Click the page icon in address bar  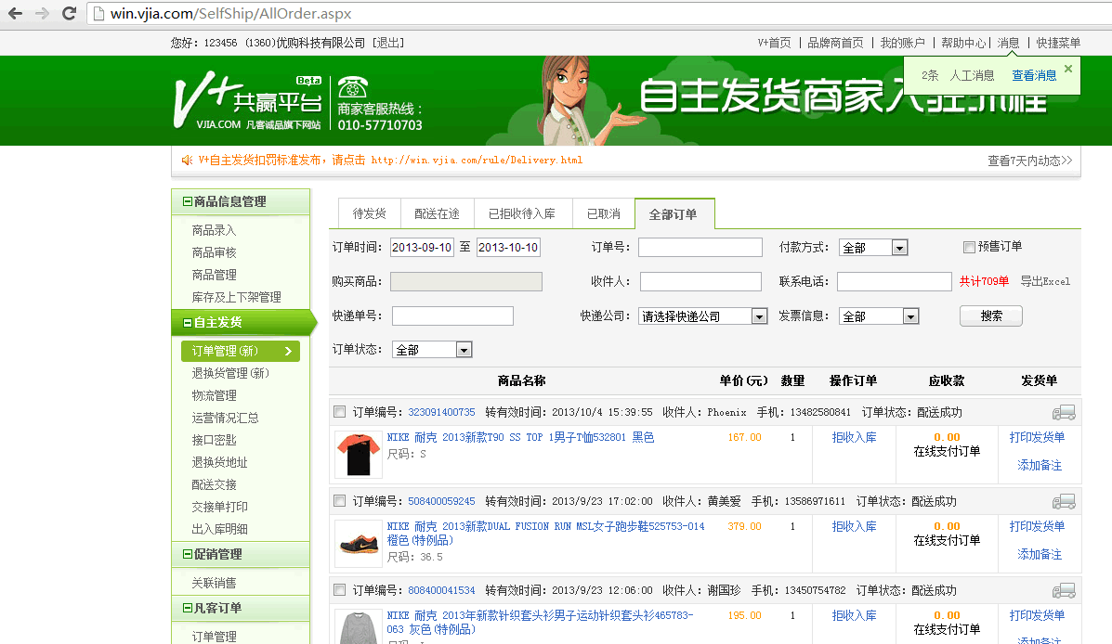coord(99,14)
